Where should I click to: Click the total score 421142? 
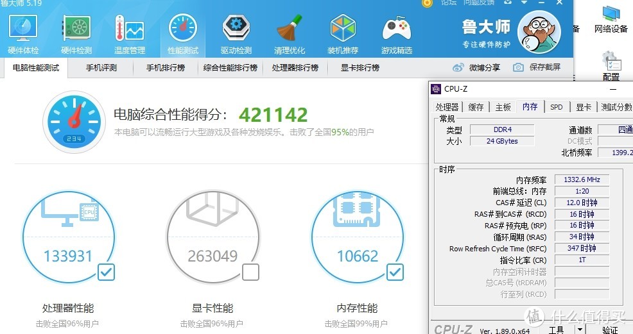coord(273,115)
